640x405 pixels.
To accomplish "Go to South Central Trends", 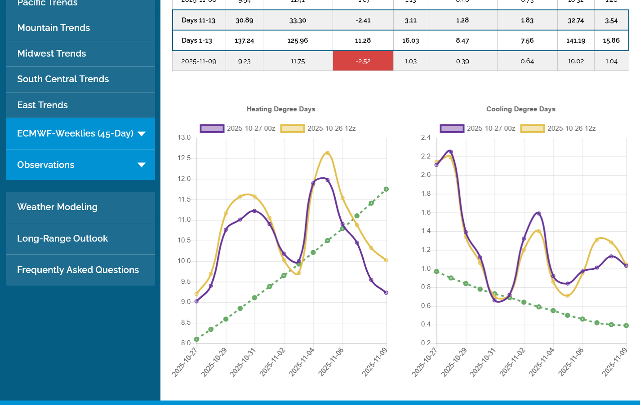I will [63, 79].
